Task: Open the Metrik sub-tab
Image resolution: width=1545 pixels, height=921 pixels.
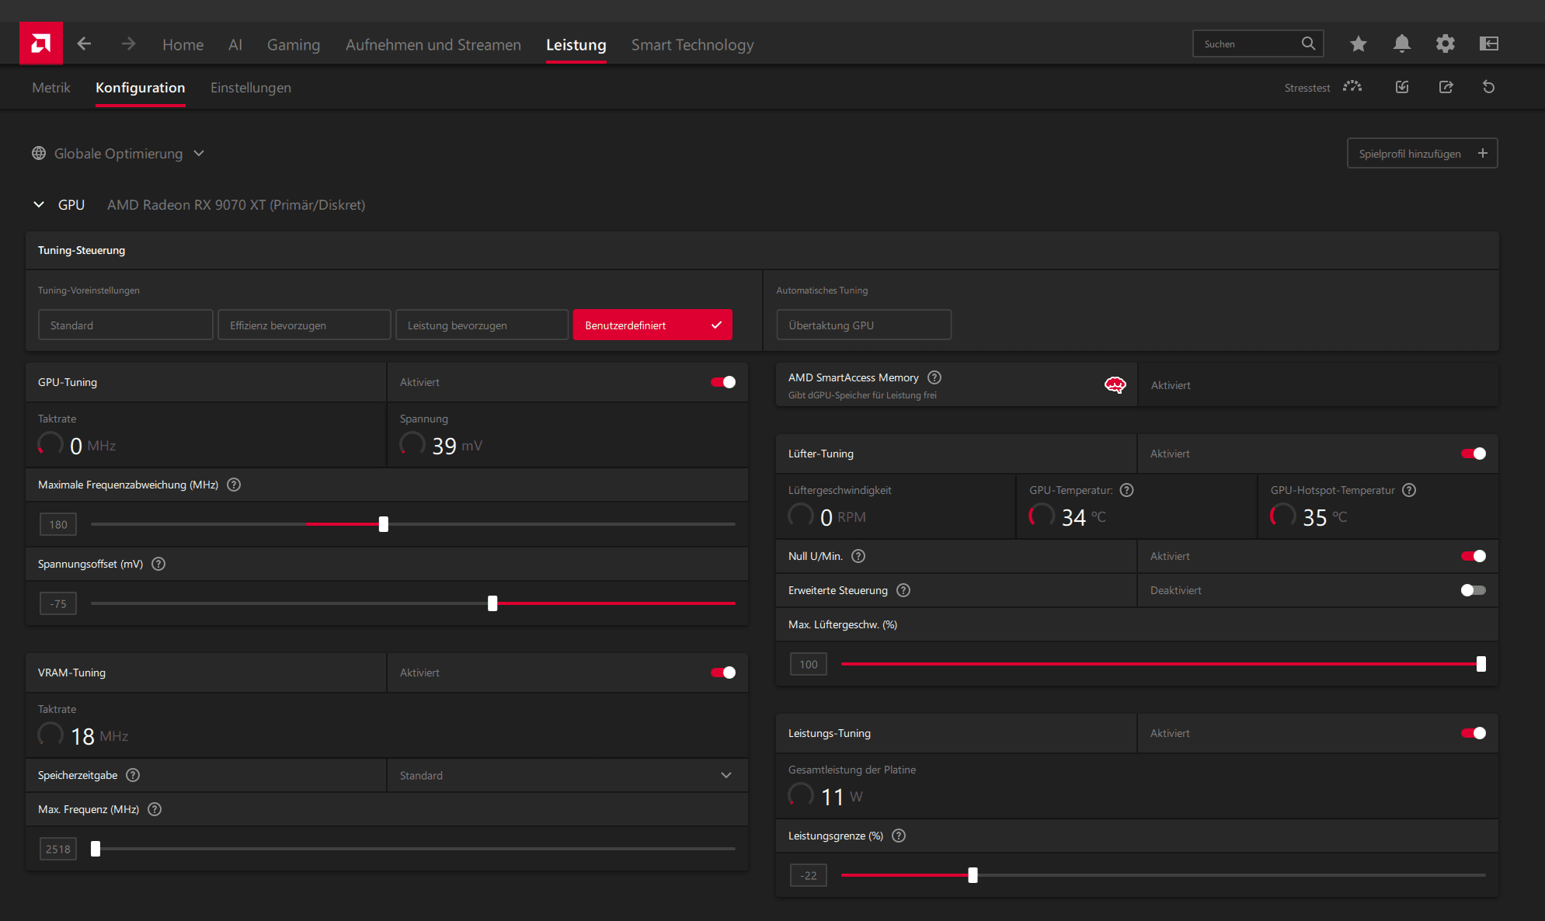Action: click(51, 88)
